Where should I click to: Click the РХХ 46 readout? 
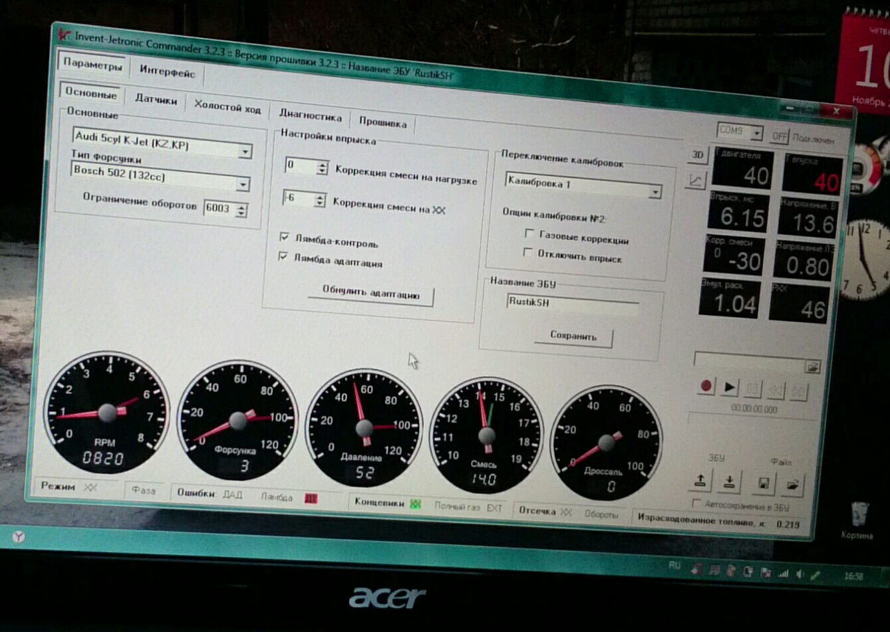[800, 303]
